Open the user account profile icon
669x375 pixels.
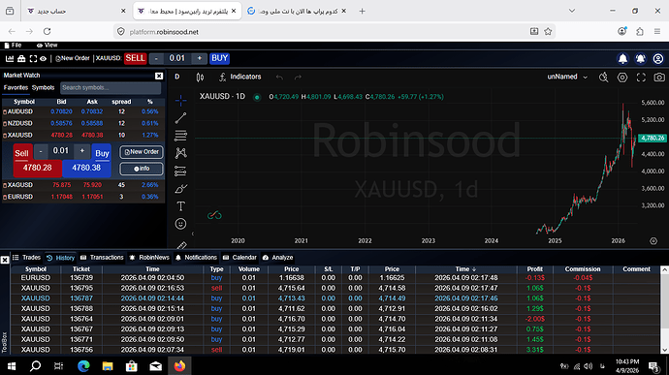pyautogui.click(x=658, y=59)
